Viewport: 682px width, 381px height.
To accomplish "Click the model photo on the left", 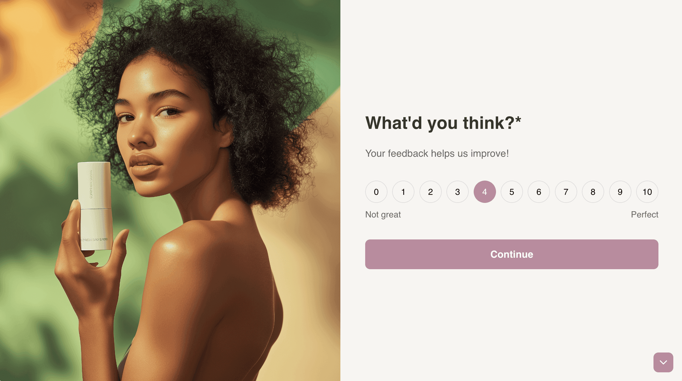I will pyautogui.click(x=170, y=190).
